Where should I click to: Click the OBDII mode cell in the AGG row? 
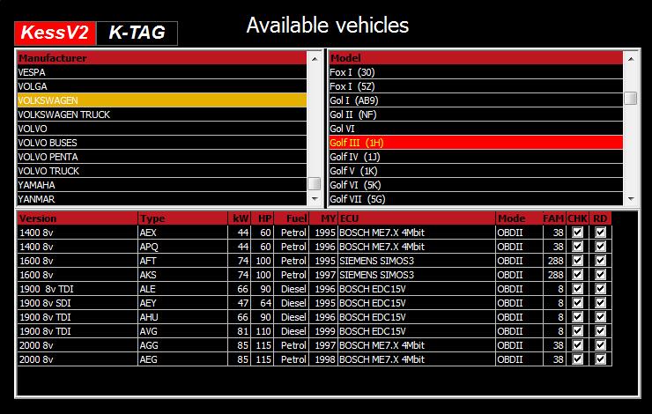519,346
